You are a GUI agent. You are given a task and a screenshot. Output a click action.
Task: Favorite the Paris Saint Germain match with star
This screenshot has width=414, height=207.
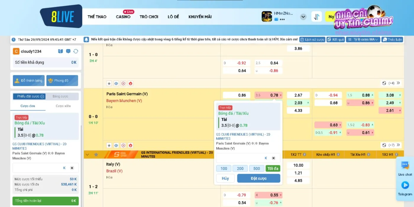109,145
